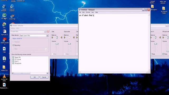Uncheck the Microphone control checkbox

click(x=13, y=63)
